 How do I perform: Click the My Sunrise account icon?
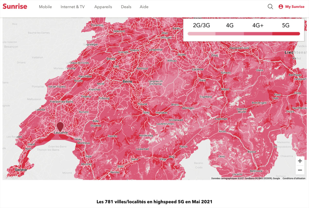click(281, 7)
